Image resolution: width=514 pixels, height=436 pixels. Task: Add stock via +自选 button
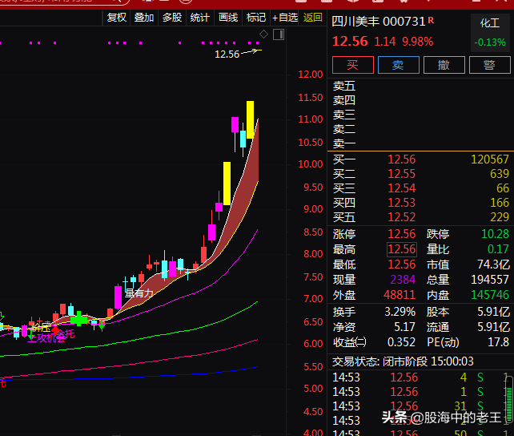tap(285, 18)
